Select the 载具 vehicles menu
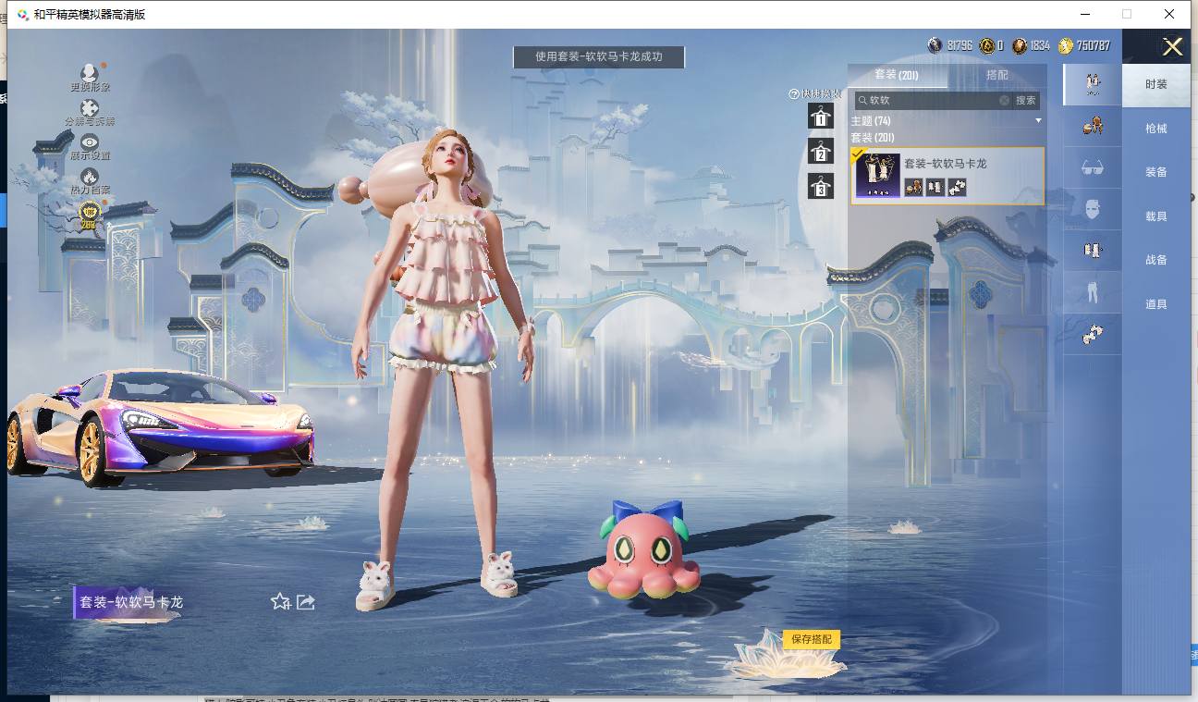 tap(1156, 216)
